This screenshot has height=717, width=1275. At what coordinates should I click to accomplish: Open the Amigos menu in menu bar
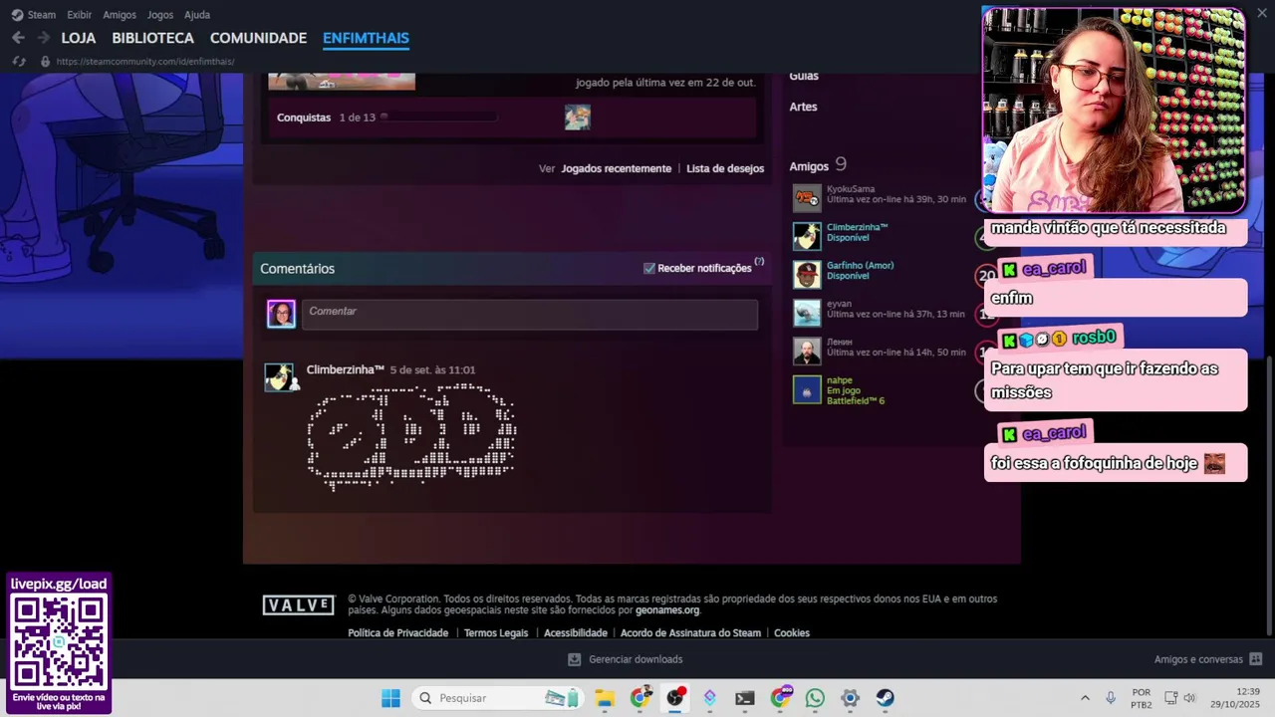tap(120, 15)
